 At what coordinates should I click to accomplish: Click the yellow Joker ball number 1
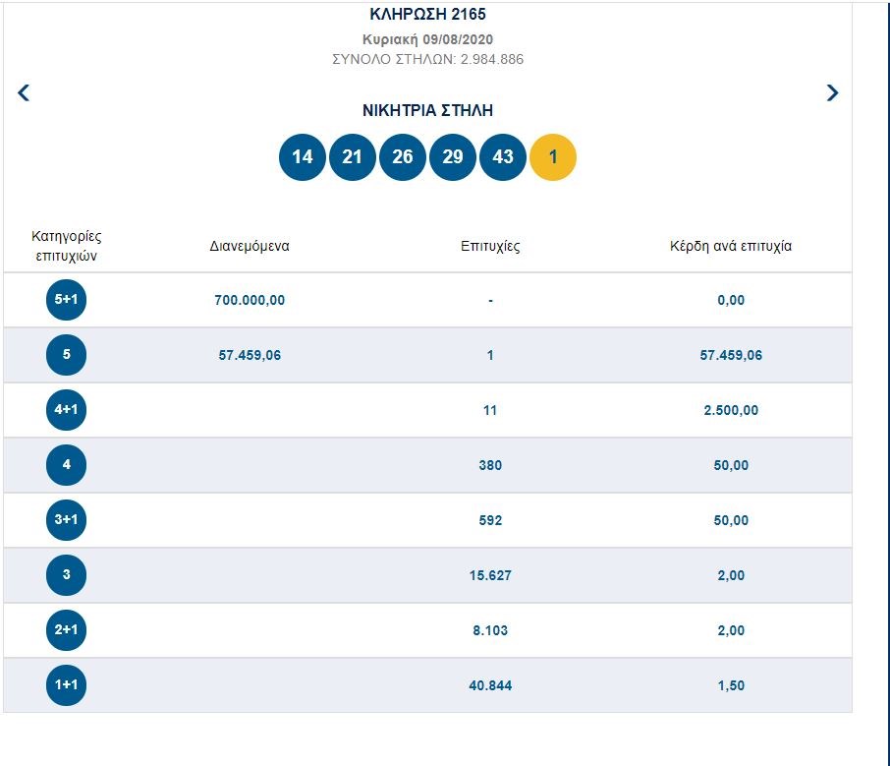pos(553,157)
